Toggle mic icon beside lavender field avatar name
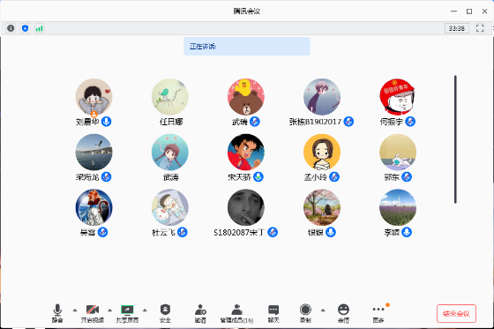This screenshot has width=494, height=329. click(407, 232)
